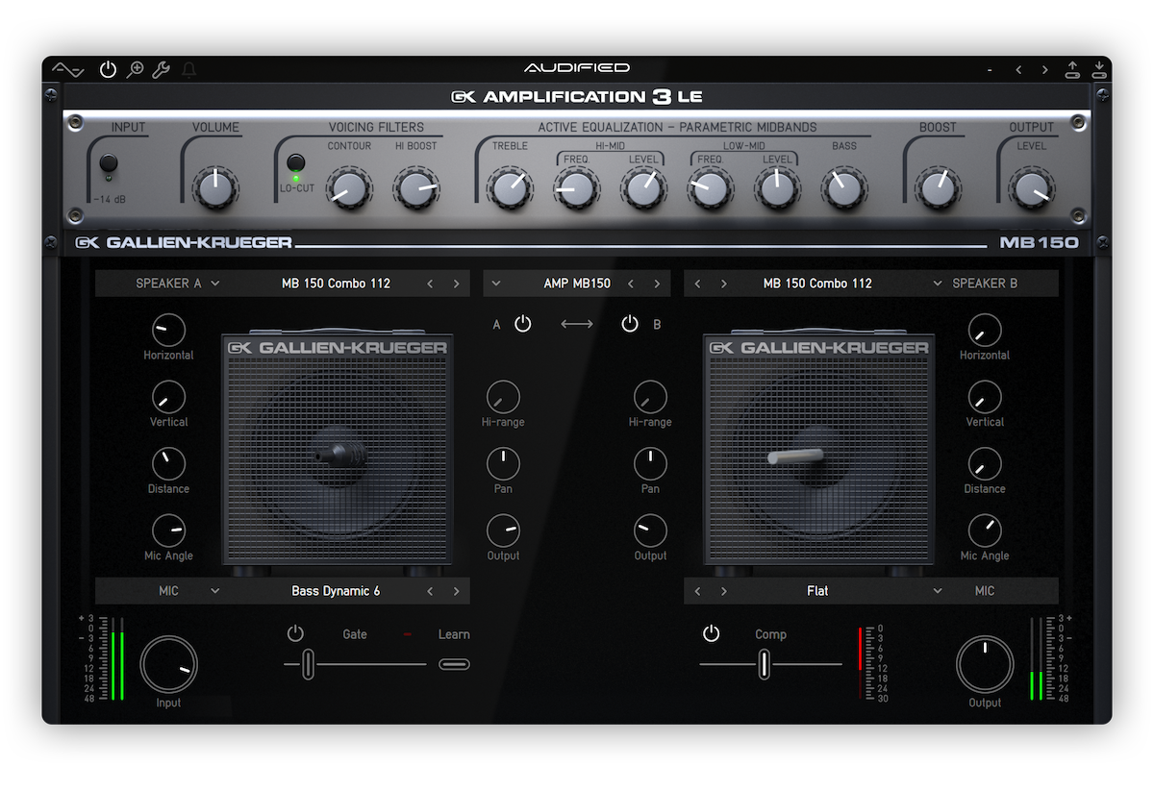Click the load preset upload icon
This screenshot has width=1154, height=790.
[x=1073, y=69]
